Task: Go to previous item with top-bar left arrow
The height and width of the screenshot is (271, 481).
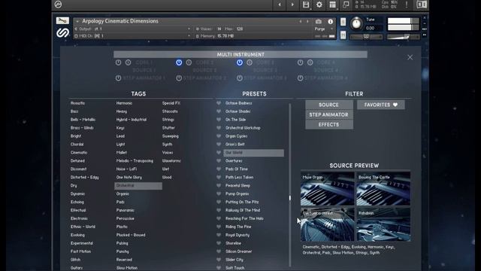Action: pos(280,5)
